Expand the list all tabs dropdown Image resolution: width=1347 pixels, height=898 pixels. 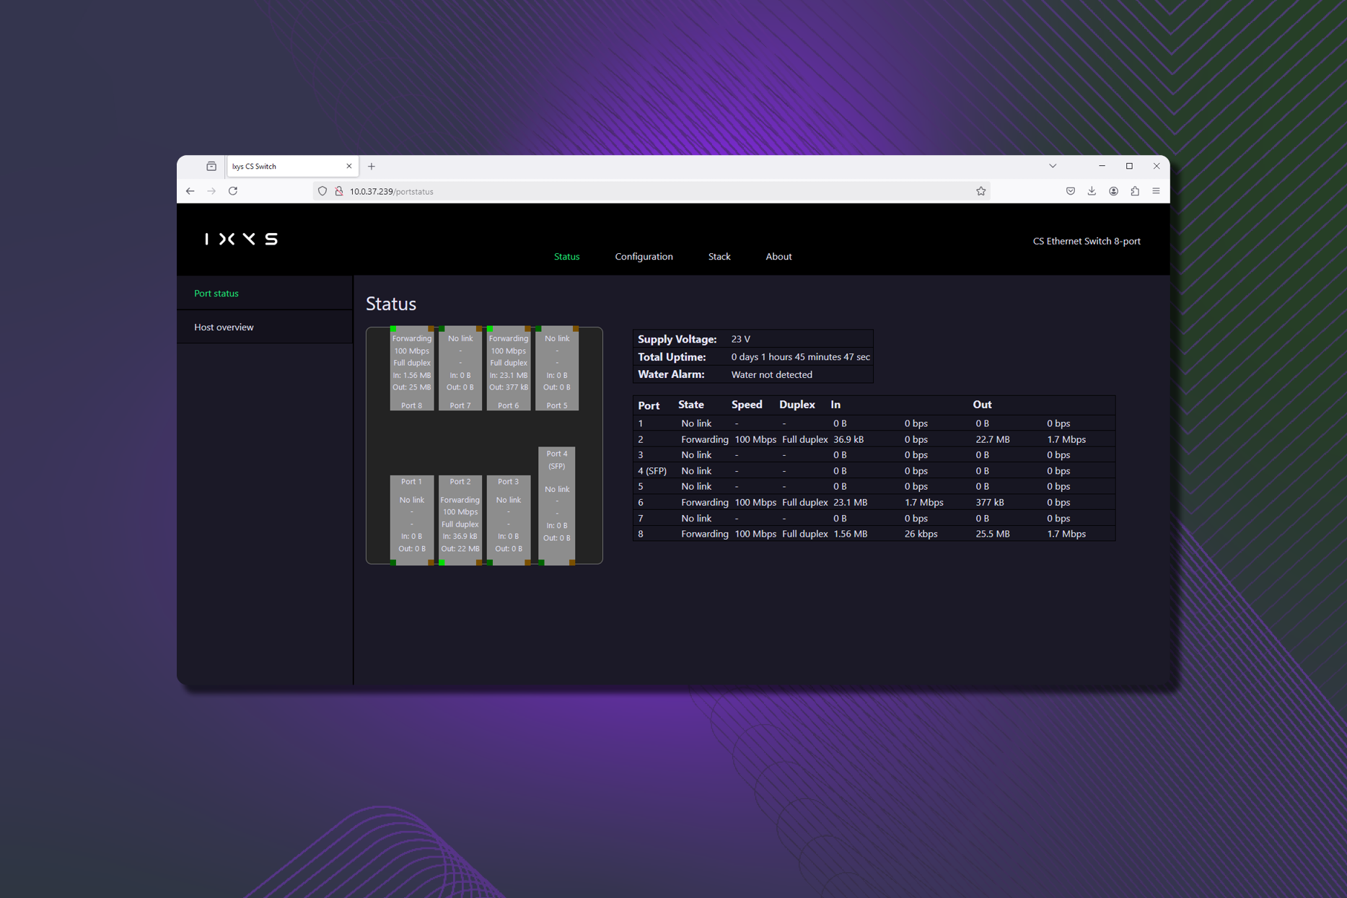click(x=1053, y=166)
